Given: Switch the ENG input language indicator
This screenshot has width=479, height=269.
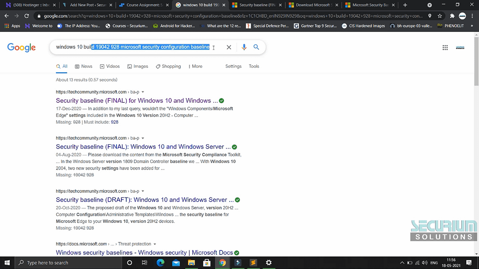Looking at the screenshot, I should pos(434,262).
